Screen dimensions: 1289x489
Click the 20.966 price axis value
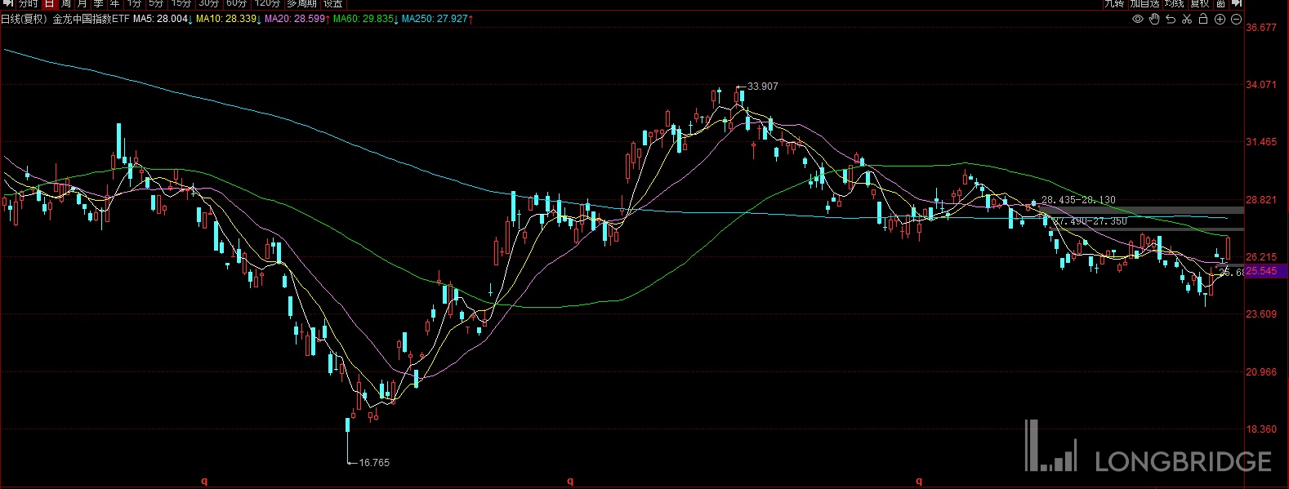[1261, 372]
